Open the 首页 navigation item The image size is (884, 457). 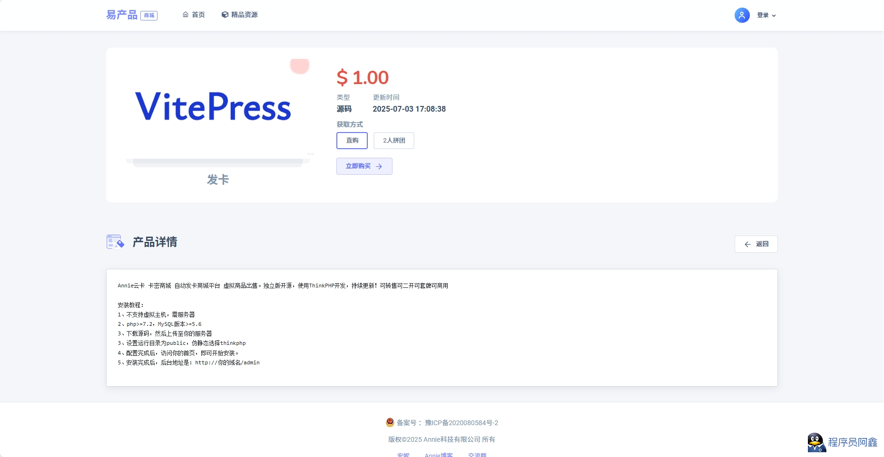coord(194,15)
